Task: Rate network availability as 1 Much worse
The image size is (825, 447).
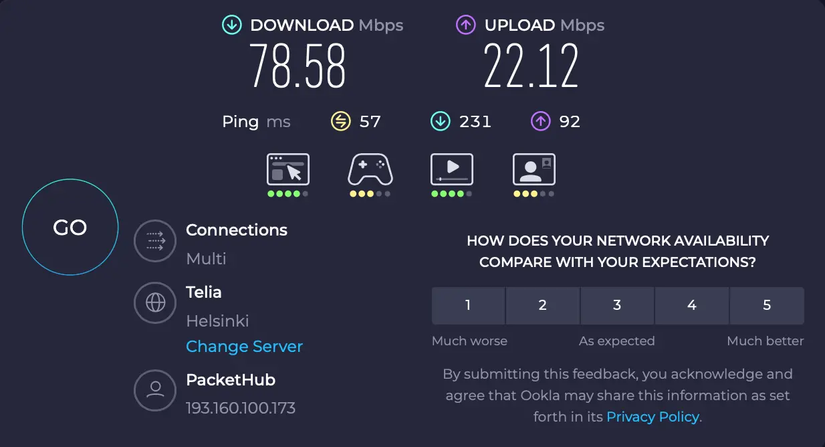Action: 468,305
